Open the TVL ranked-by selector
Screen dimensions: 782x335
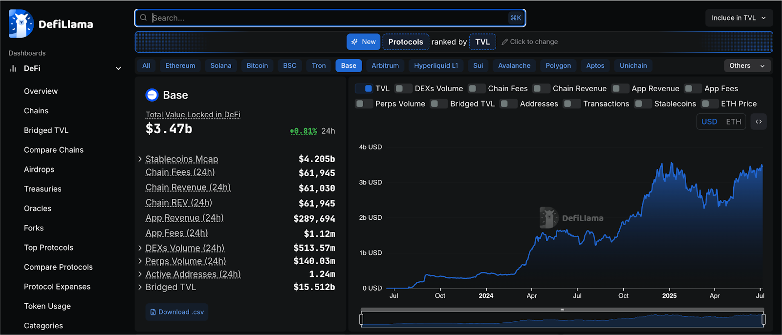[482, 42]
